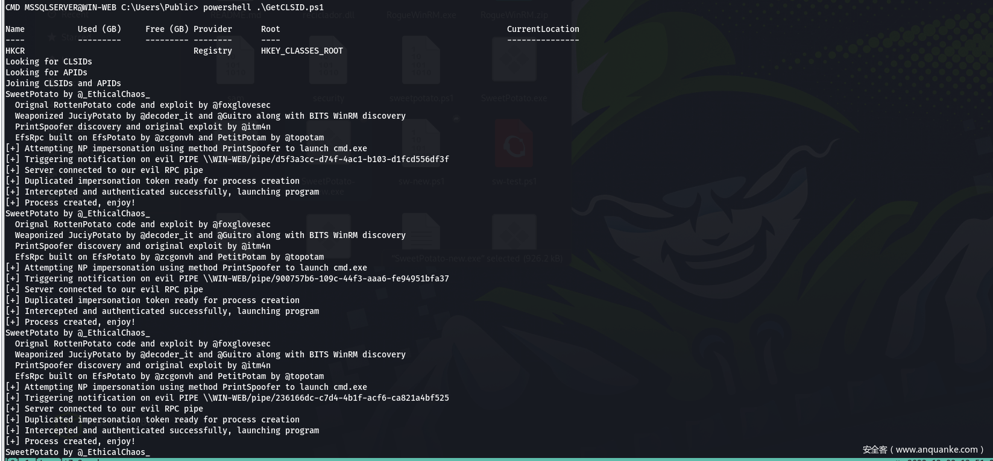Click the 'Joining CLSIDs and APIDs' output line
The height and width of the screenshot is (461, 993).
click(63, 83)
